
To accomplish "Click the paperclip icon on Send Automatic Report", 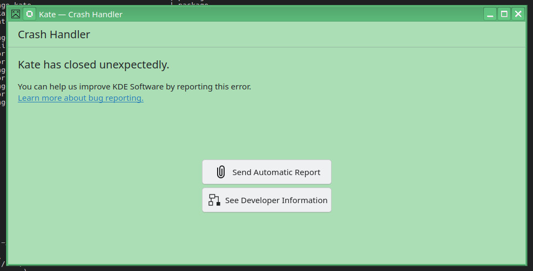I will click(x=220, y=172).
